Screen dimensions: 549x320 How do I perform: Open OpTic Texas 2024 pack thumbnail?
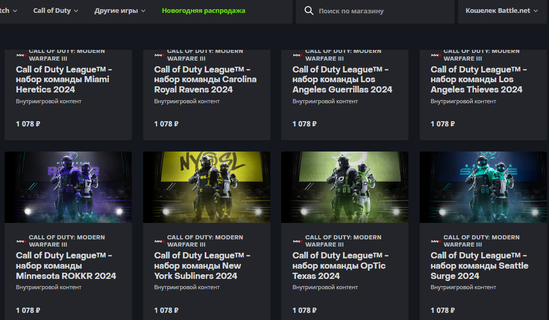point(345,187)
